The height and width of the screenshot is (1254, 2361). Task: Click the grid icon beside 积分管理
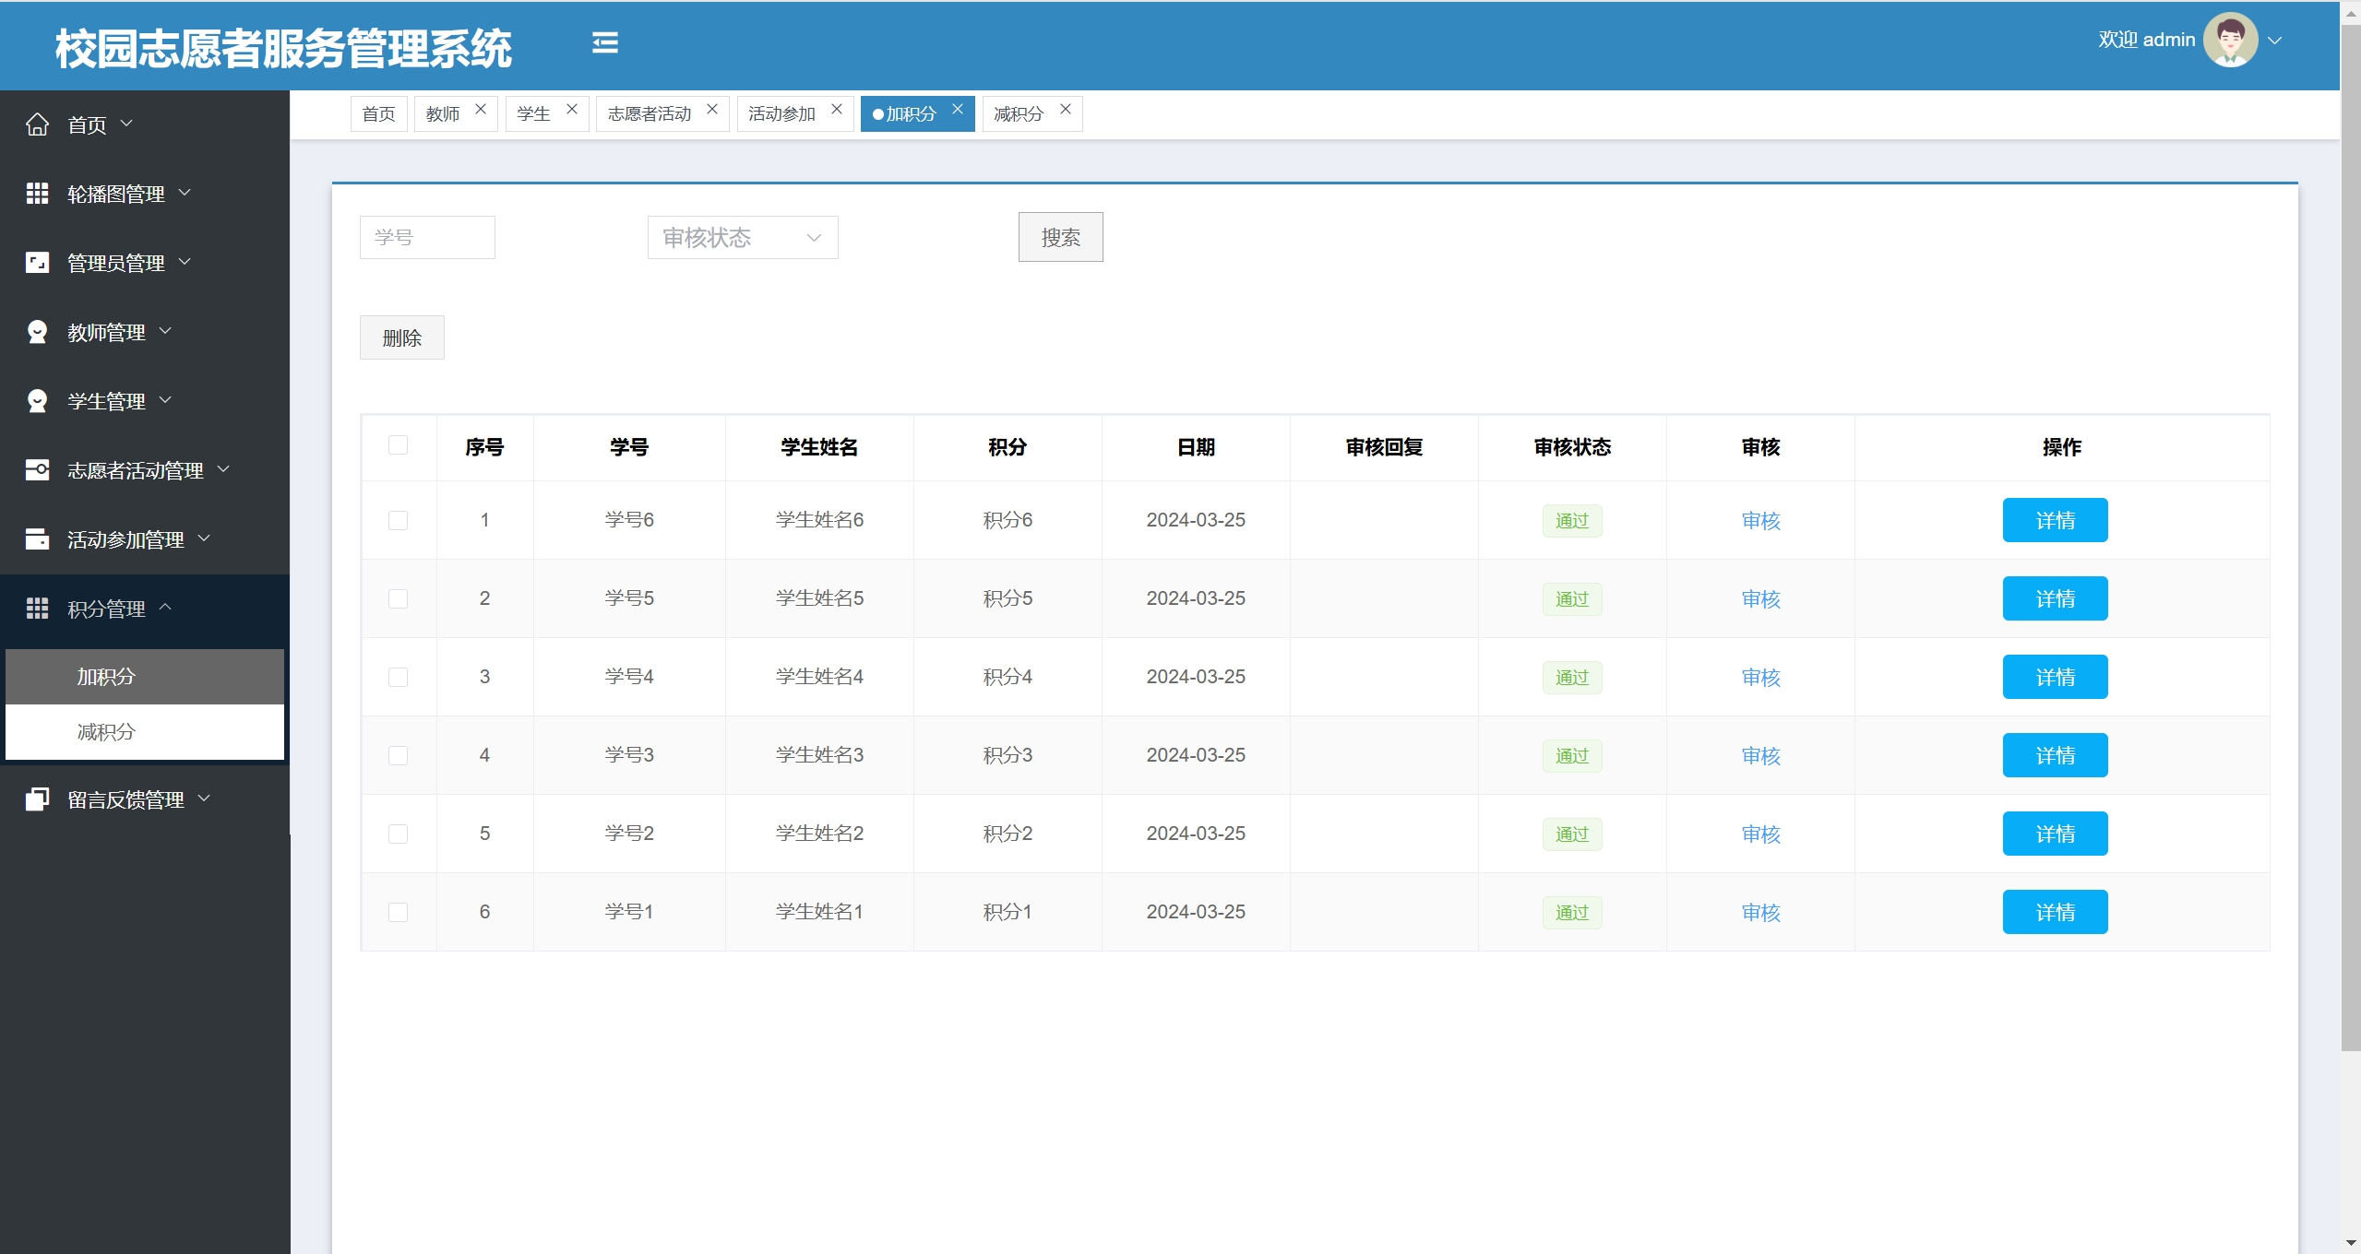pos(37,609)
